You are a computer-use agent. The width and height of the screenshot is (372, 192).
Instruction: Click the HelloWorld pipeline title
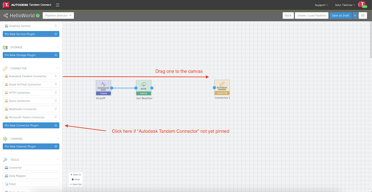pos(22,16)
